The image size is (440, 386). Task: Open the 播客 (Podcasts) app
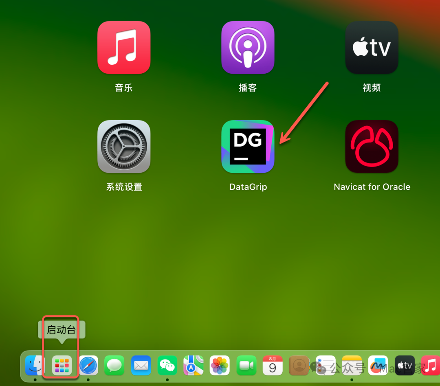click(248, 47)
